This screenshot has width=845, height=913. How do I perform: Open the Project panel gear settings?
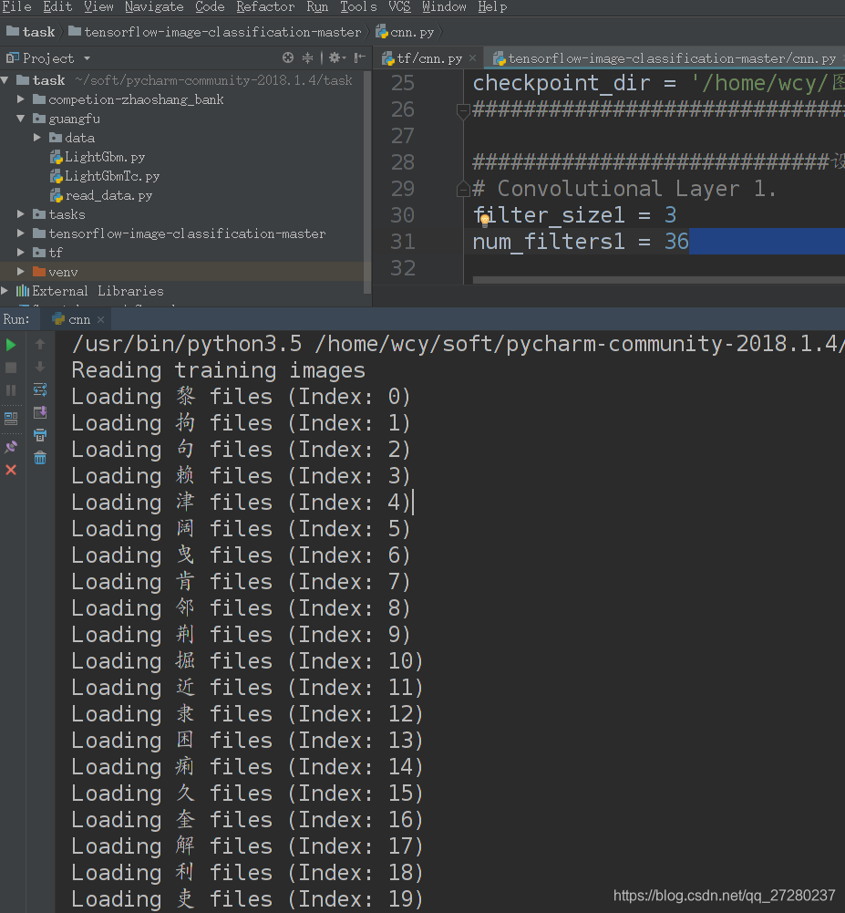coord(336,57)
